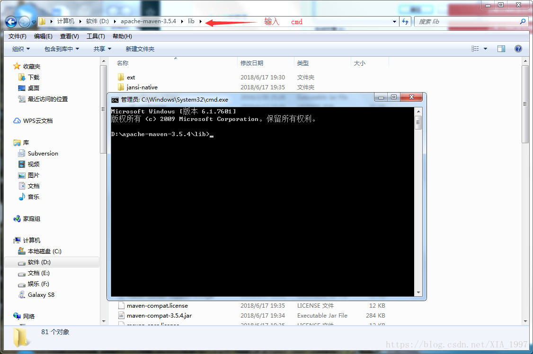
Task: Refresh the lib folder view
Action: (x=405, y=21)
